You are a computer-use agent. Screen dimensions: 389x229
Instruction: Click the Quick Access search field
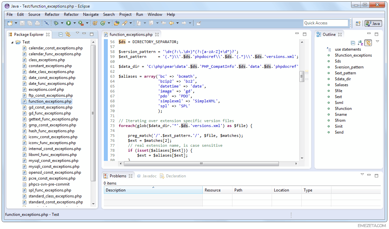coord(326,23)
